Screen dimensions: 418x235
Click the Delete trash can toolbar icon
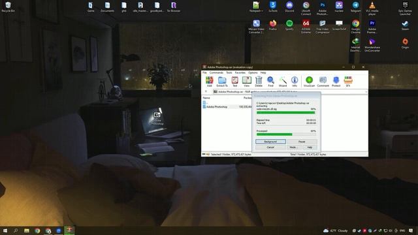point(259,82)
